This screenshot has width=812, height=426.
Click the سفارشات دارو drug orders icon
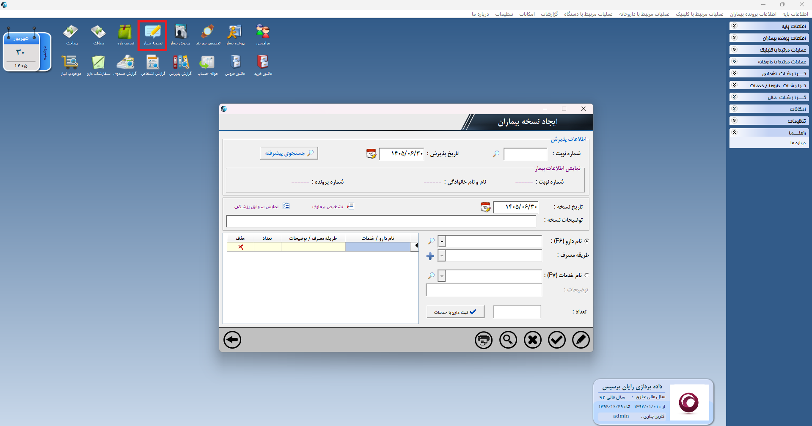pos(98,65)
